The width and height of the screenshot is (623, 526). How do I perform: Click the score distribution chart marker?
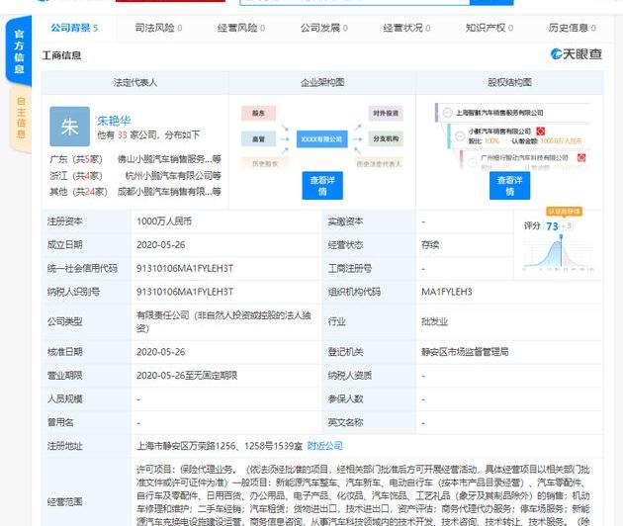tap(561, 237)
